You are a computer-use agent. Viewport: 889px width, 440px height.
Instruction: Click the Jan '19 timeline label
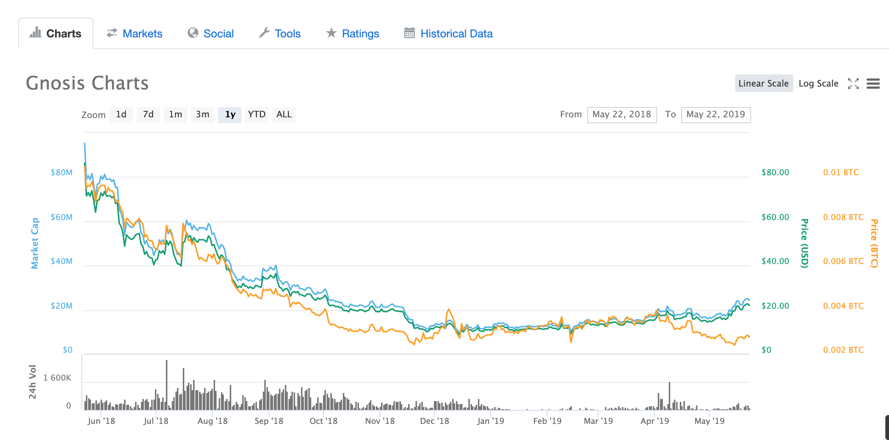[491, 421]
